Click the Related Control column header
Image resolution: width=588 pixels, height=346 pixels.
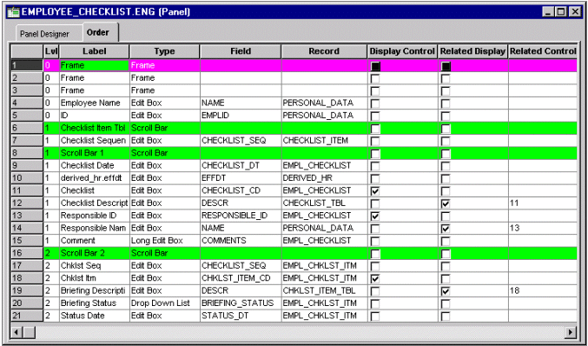543,51
